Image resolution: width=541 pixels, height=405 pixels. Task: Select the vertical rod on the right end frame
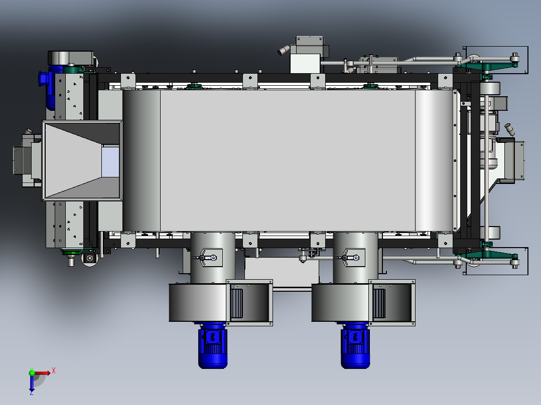[486, 169]
